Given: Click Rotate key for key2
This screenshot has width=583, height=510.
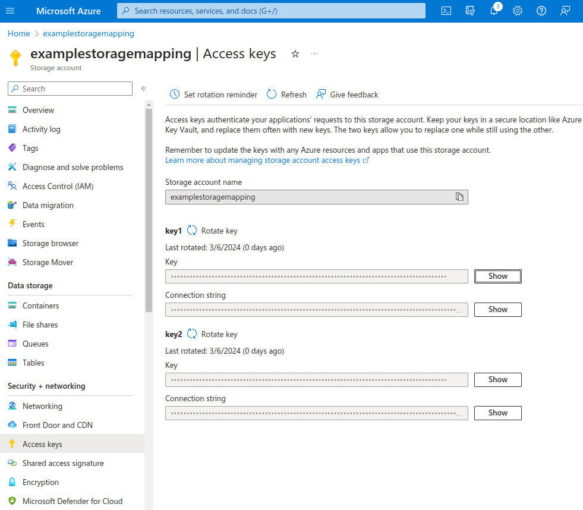Looking at the screenshot, I should [213, 334].
